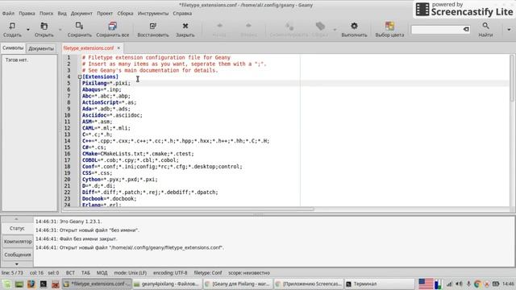516x290 pixels.
Task: Clear the toolbar search field with its icon
Action: tap(466, 30)
